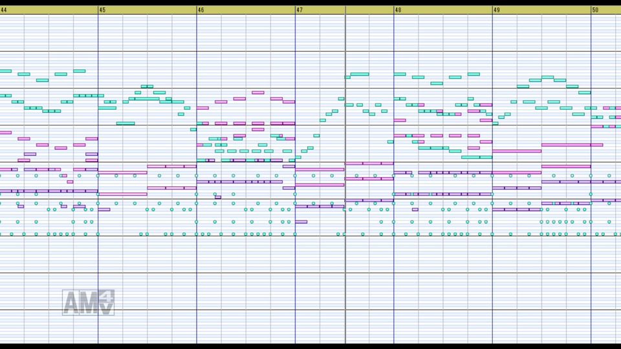
Task: Jump to measure 50 in the ruler
Action: [x=595, y=10]
